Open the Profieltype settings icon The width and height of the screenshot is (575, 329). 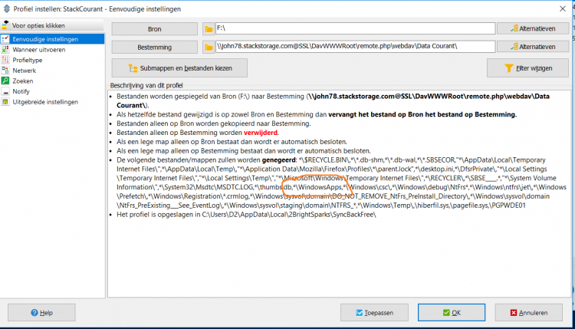pos(6,59)
